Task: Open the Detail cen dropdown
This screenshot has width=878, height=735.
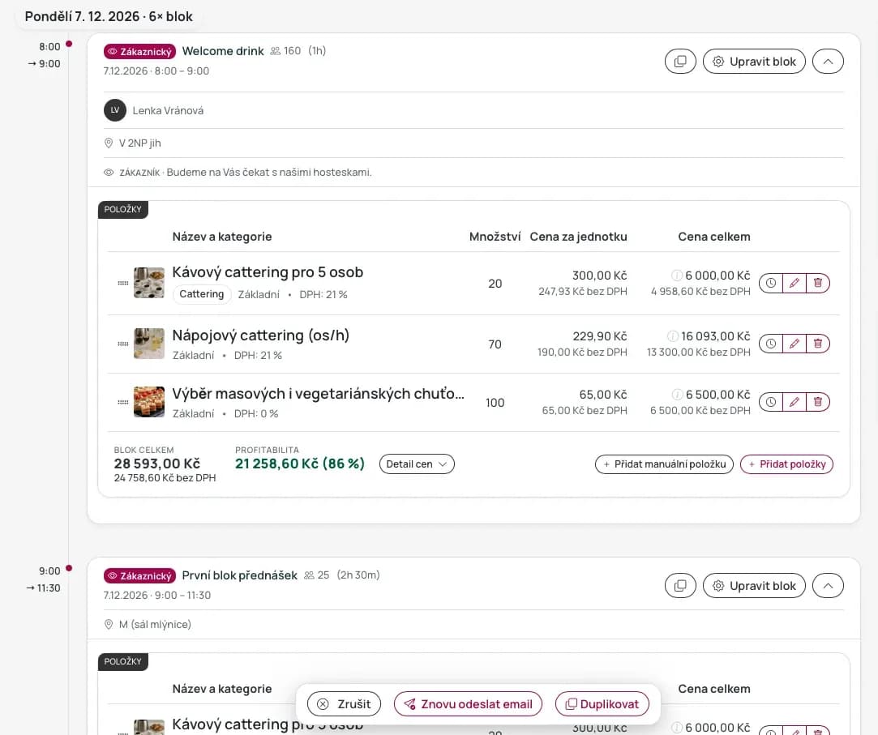Action: 417,464
